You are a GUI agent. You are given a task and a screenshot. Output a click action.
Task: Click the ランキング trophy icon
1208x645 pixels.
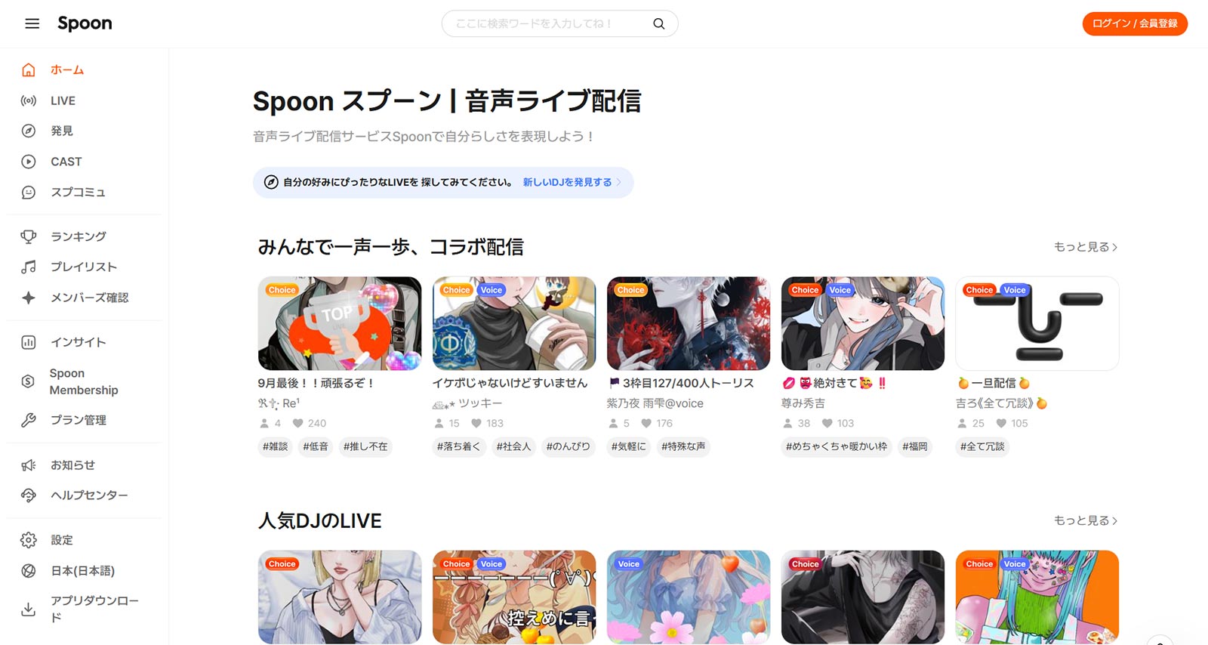click(29, 236)
